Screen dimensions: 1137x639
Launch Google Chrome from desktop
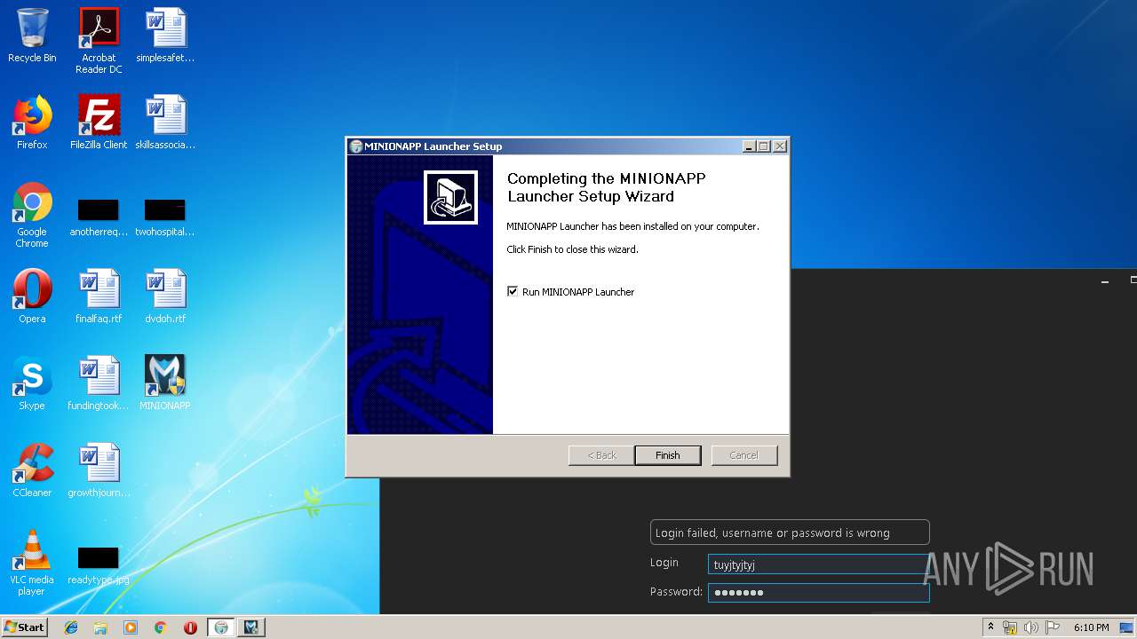tap(32, 215)
